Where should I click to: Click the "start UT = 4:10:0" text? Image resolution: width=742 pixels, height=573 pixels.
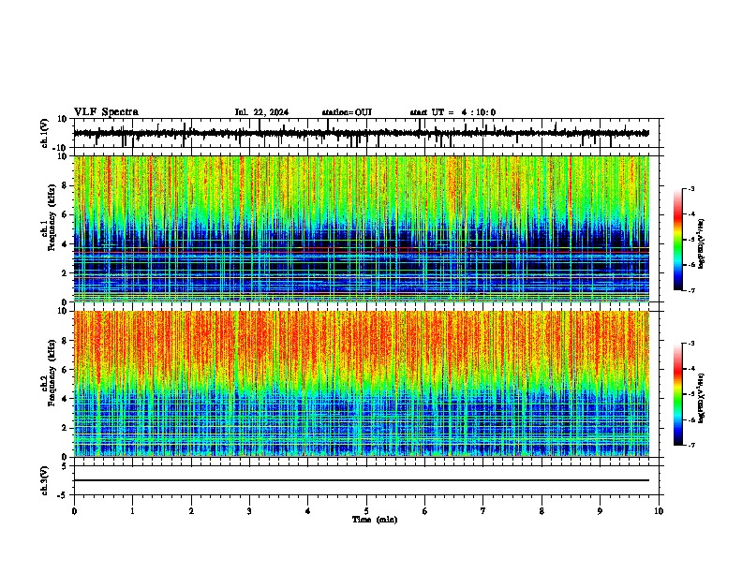pos(453,112)
